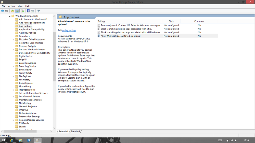Toggle the Show/Hide Action Pane icon
Screen dimensions: 255x143
33,11
